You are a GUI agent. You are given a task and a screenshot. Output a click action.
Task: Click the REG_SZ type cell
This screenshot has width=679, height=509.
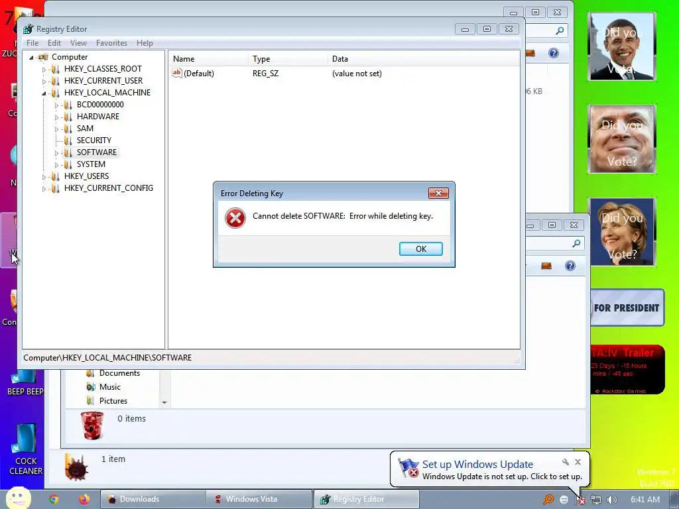tap(265, 73)
